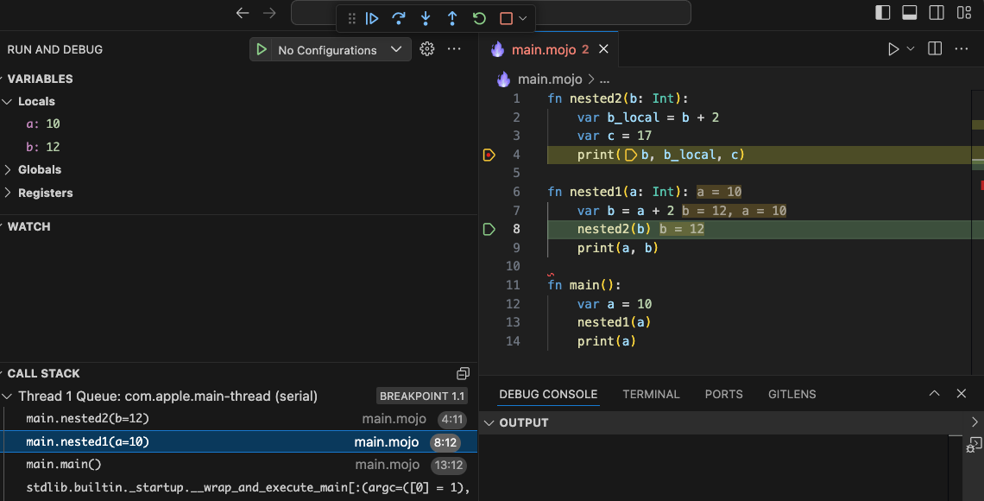Open the GITLENS panel tab
The width and height of the screenshot is (984, 501).
(792, 394)
